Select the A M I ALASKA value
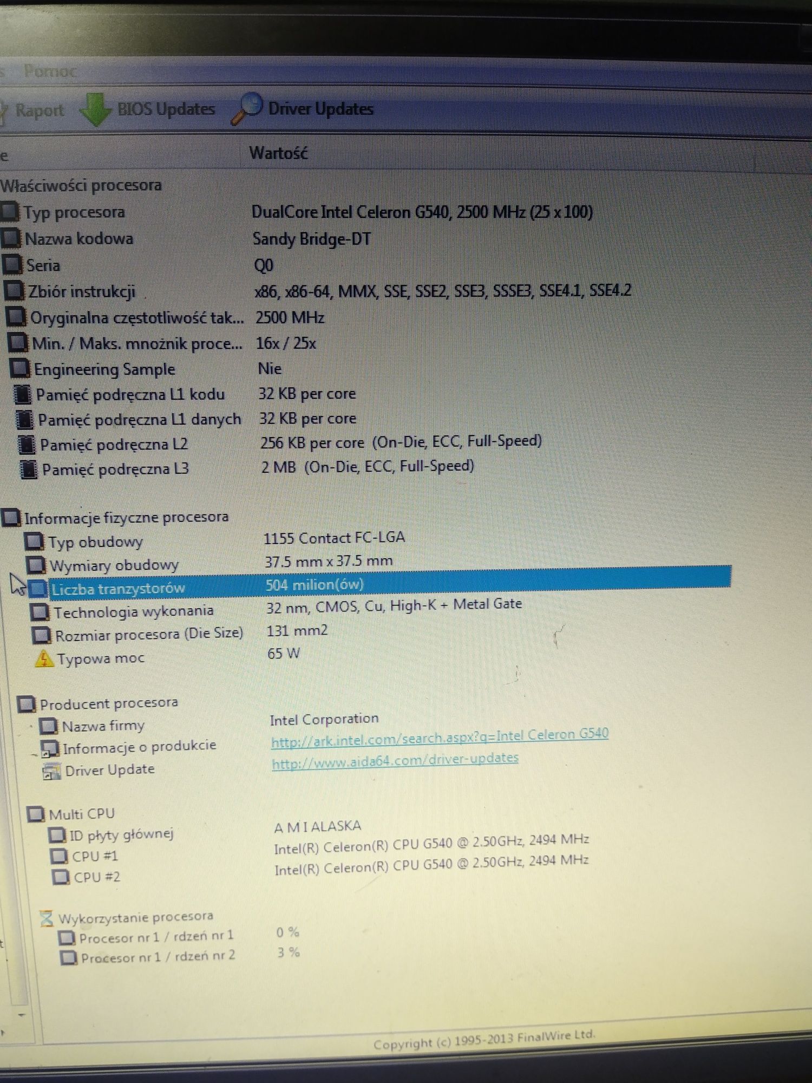The width and height of the screenshot is (812, 1083). click(x=318, y=827)
